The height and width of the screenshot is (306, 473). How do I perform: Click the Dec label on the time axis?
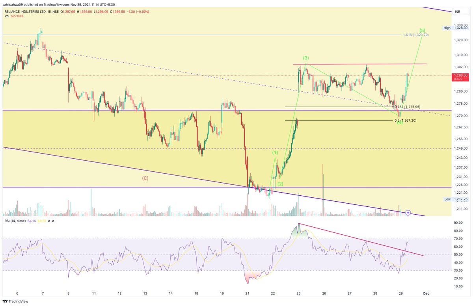click(x=426, y=293)
